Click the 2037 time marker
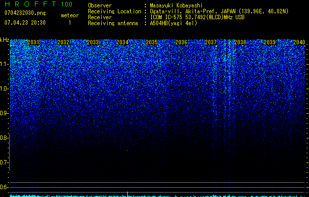Image resolution: width=309 pixels, height=197 pixels. [211, 42]
